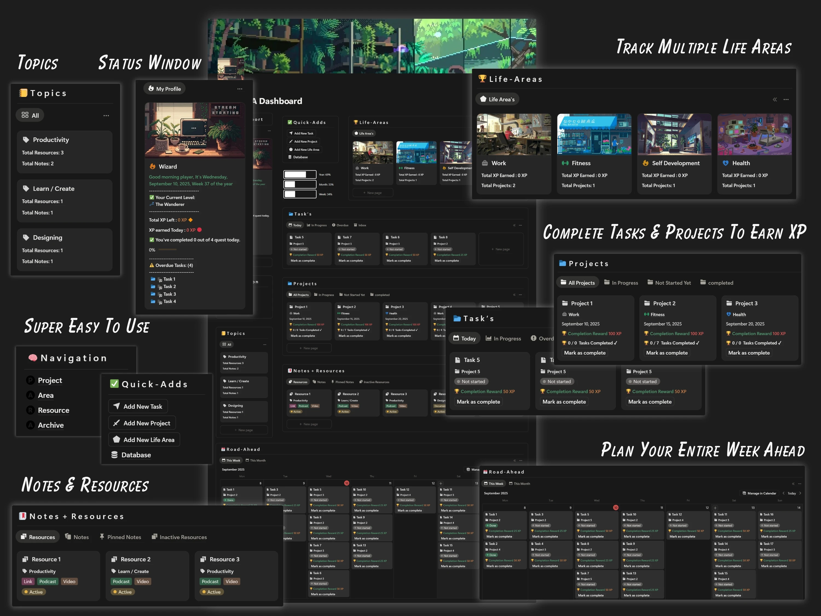The image size is (821, 616).
Task: Click the resource icon on enlarged Resource 1 card
Action: click(25, 559)
